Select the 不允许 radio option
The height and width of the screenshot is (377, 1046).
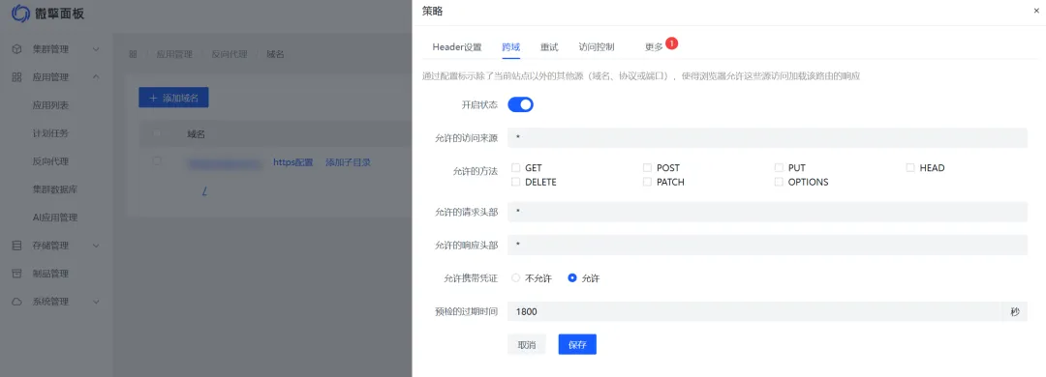coord(515,278)
